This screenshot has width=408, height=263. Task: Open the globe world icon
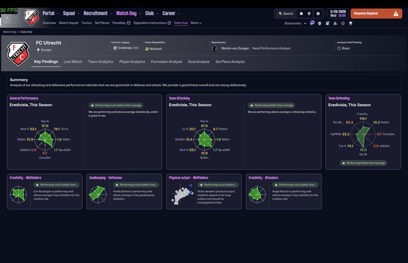tap(309, 14)
